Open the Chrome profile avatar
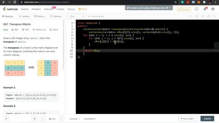 point(210,2)
